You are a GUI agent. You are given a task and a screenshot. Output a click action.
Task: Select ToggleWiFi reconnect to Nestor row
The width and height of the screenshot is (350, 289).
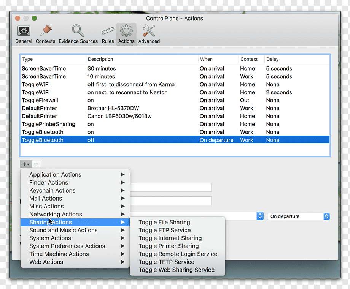tap(175, 92)
